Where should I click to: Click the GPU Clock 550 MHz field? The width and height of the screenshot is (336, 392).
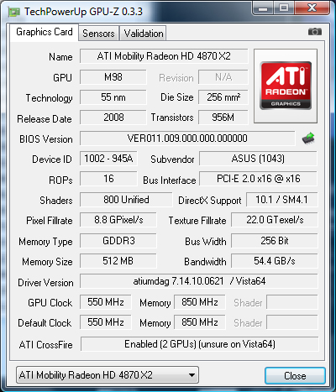106,302
